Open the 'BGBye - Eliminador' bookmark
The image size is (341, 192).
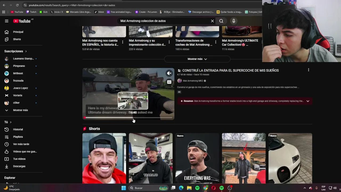(x=172, y=12)
